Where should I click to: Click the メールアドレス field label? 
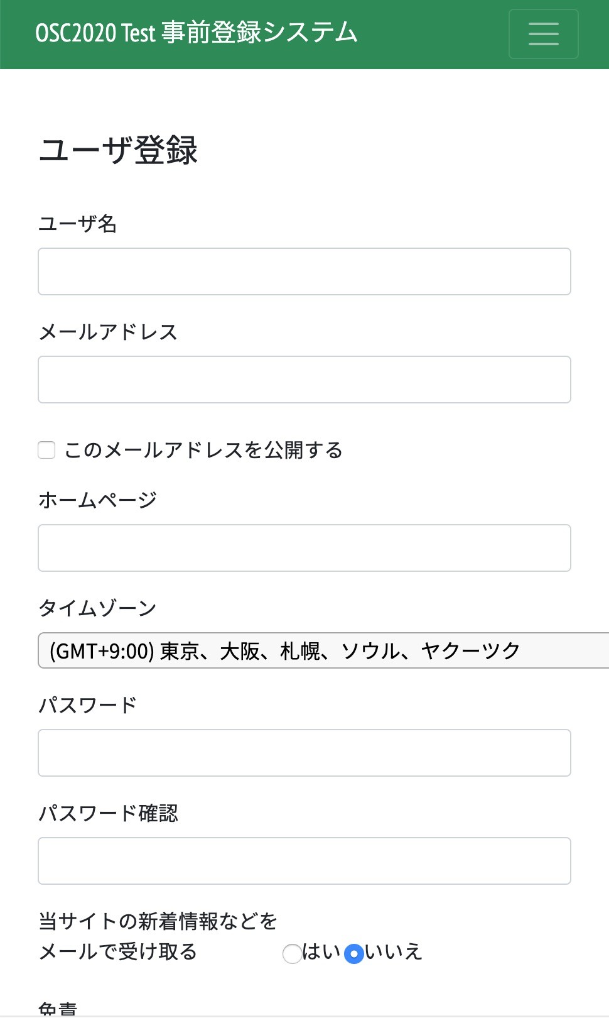tap(108, 332)
